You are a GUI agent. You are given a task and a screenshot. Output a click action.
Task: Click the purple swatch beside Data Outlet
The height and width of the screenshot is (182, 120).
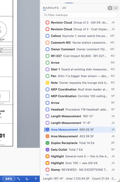coord(47,150)
